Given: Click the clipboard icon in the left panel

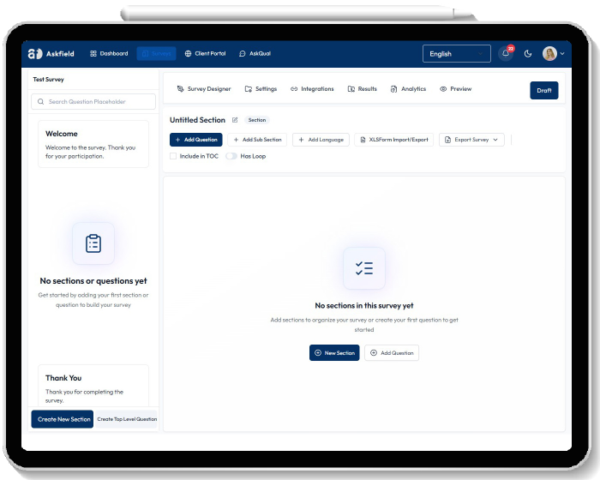Looking at the screenshot, I should pyautogui.click(x=93, y=243).
